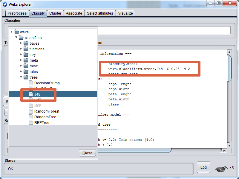
Task: Click the Iris-setosa (4.0) tree line
Action: (126, 140)
